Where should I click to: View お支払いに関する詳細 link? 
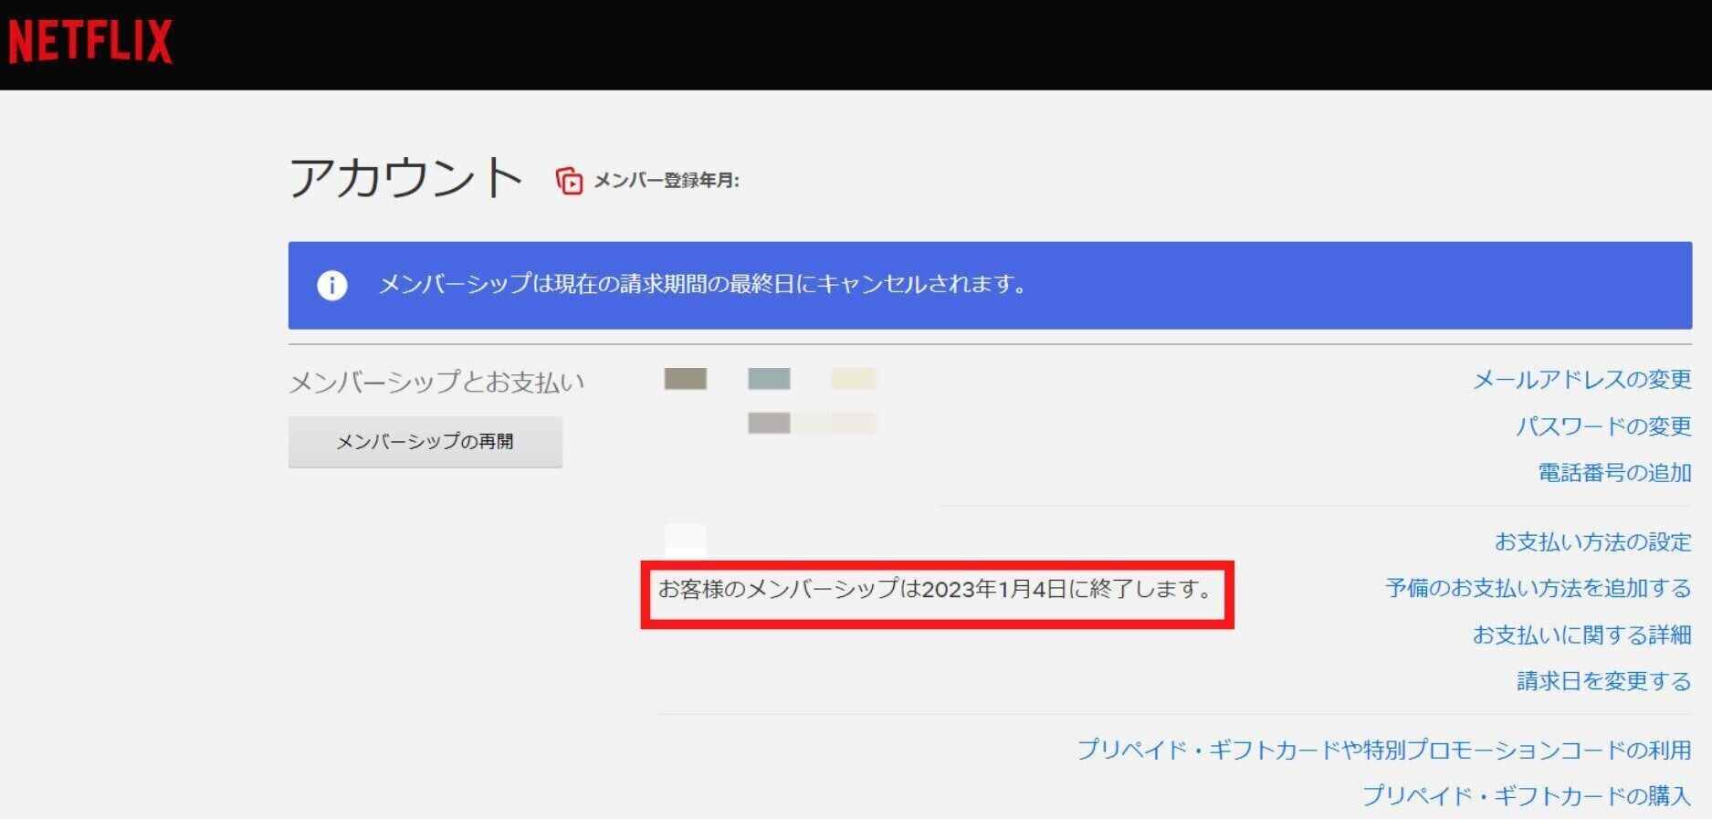(1581, 635)
